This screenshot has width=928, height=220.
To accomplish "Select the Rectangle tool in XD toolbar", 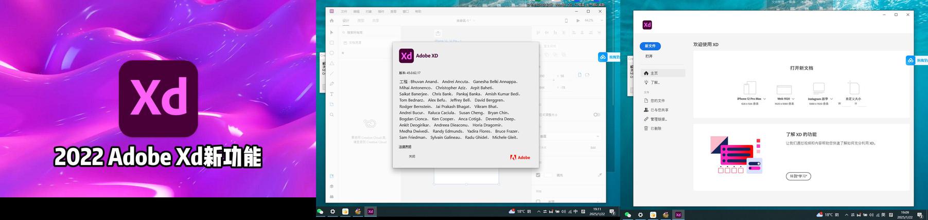I will pyautogui.click(x=332, y=43).
